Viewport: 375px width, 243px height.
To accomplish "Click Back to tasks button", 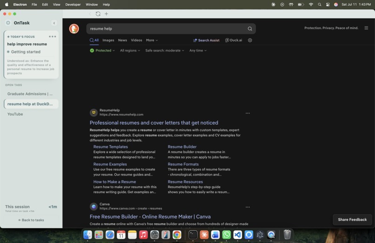I will [31, 220].
